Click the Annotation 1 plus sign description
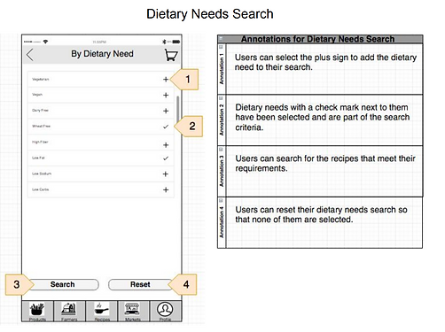445x332 pixels. pyautogui.click(x=325, y=62)
